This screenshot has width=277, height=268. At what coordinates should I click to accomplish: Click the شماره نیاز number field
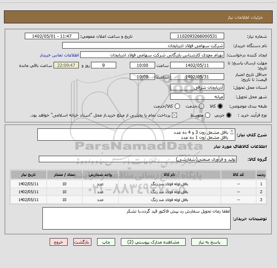coord(197,36)
